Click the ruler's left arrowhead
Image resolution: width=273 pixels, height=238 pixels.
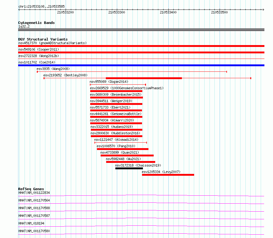[19, 10]
